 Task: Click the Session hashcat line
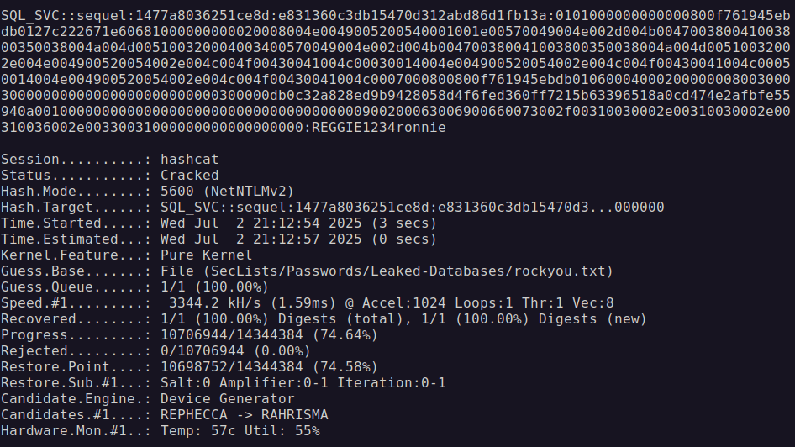click(109, 159)
